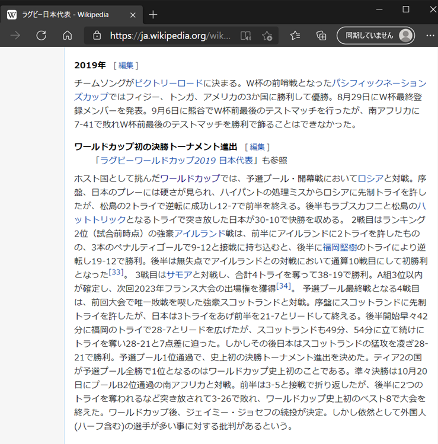Maximize the browser window
This screenshot has height=444, width=438.
pos(406,9)
